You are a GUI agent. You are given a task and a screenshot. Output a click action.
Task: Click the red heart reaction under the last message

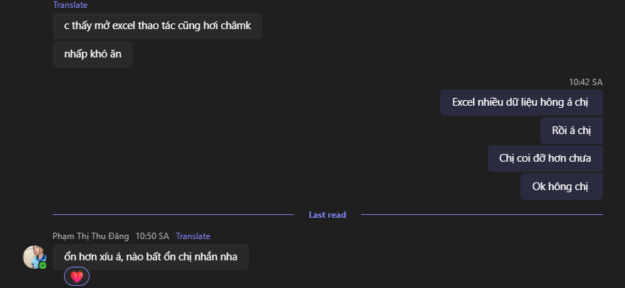77,277
